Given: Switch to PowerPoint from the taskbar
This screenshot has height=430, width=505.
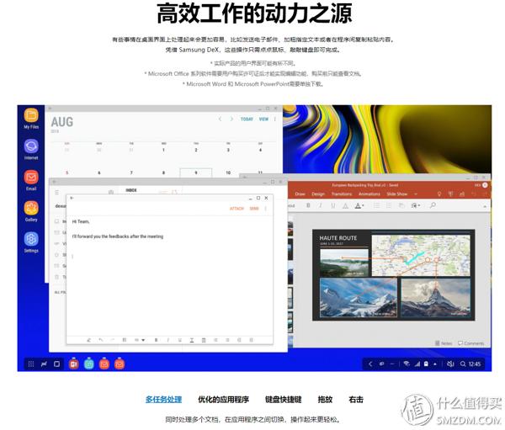Looking at the screenshot, I should [74, 364].
